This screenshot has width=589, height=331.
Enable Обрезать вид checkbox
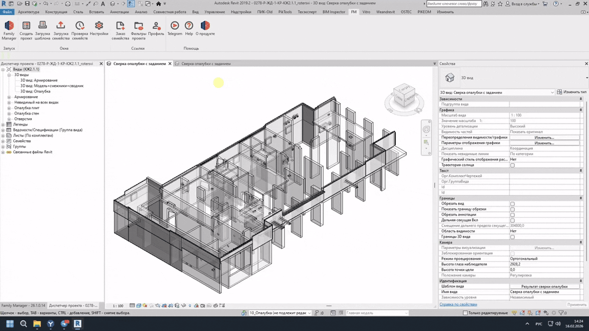tap(512, 204)
